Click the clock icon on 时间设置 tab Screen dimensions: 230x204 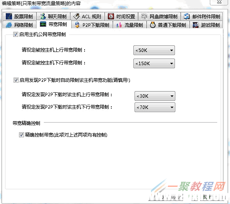click(x=111, y=16)
